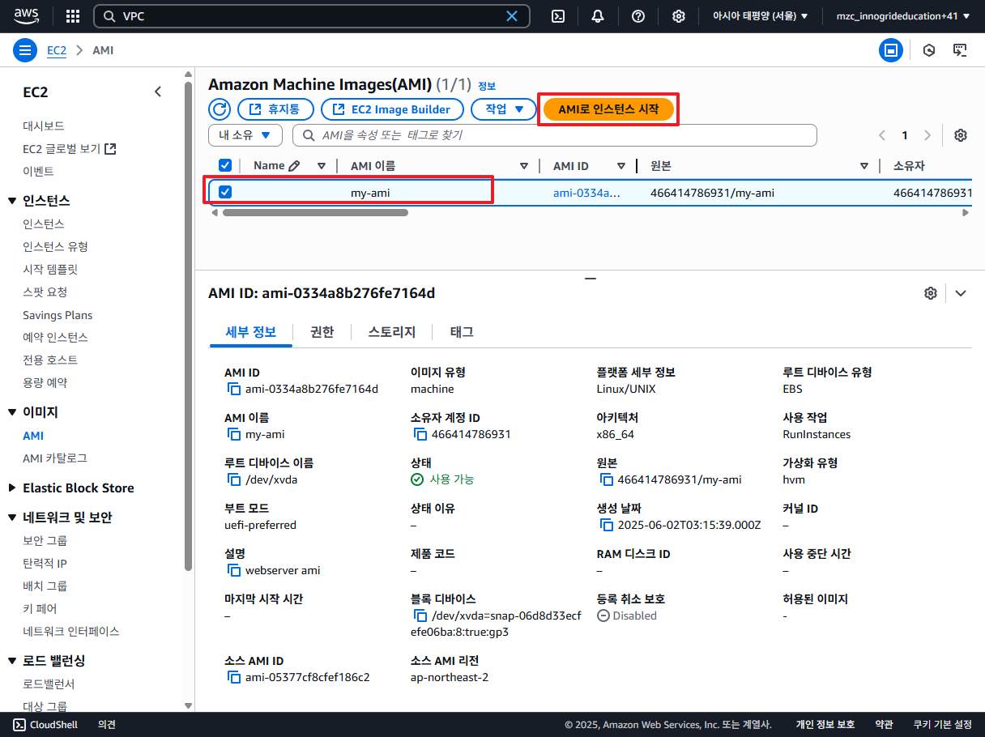Open the notifications bell

pyautogui.click(x=598, y=16)
